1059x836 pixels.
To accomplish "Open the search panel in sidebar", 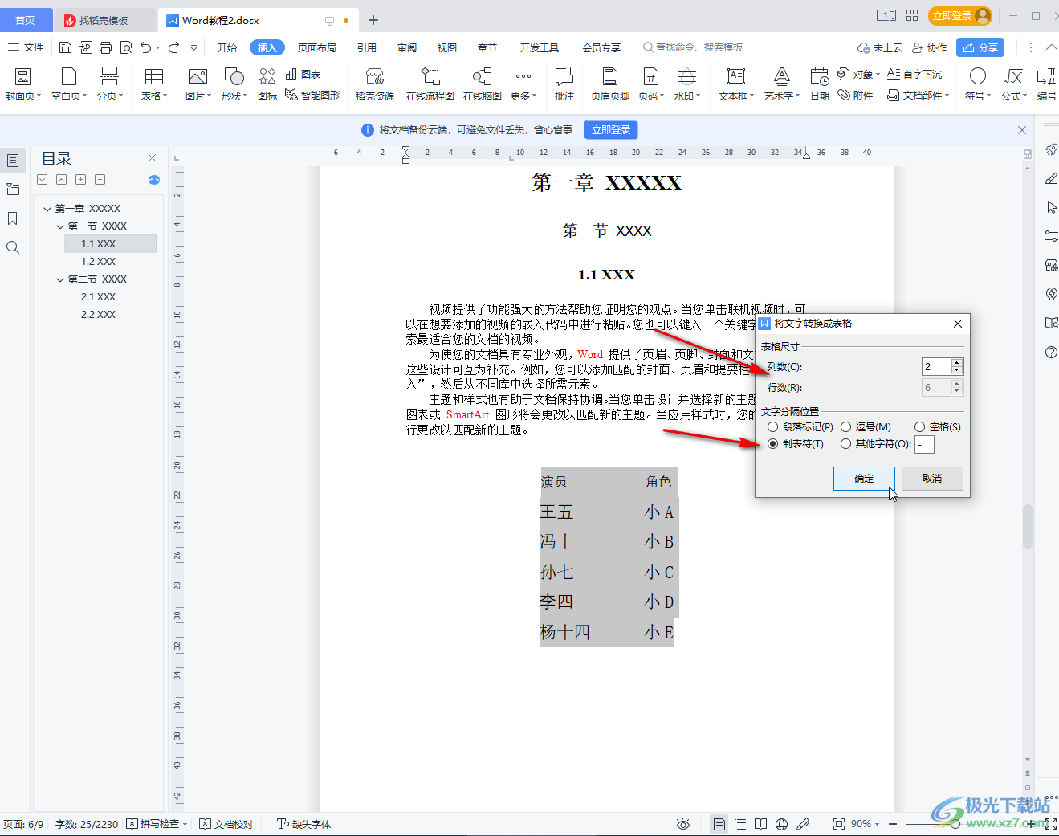I will click(x=13, y=247).
